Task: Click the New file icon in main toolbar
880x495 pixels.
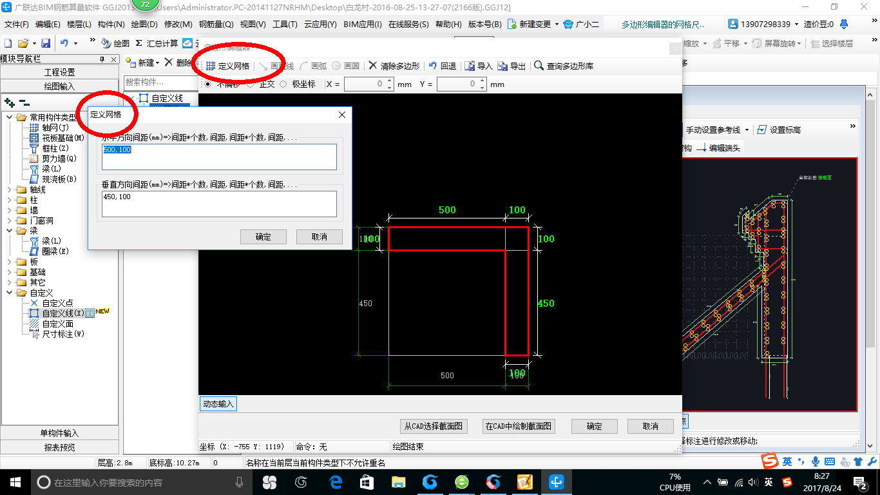Action: (x=8, y=43)
